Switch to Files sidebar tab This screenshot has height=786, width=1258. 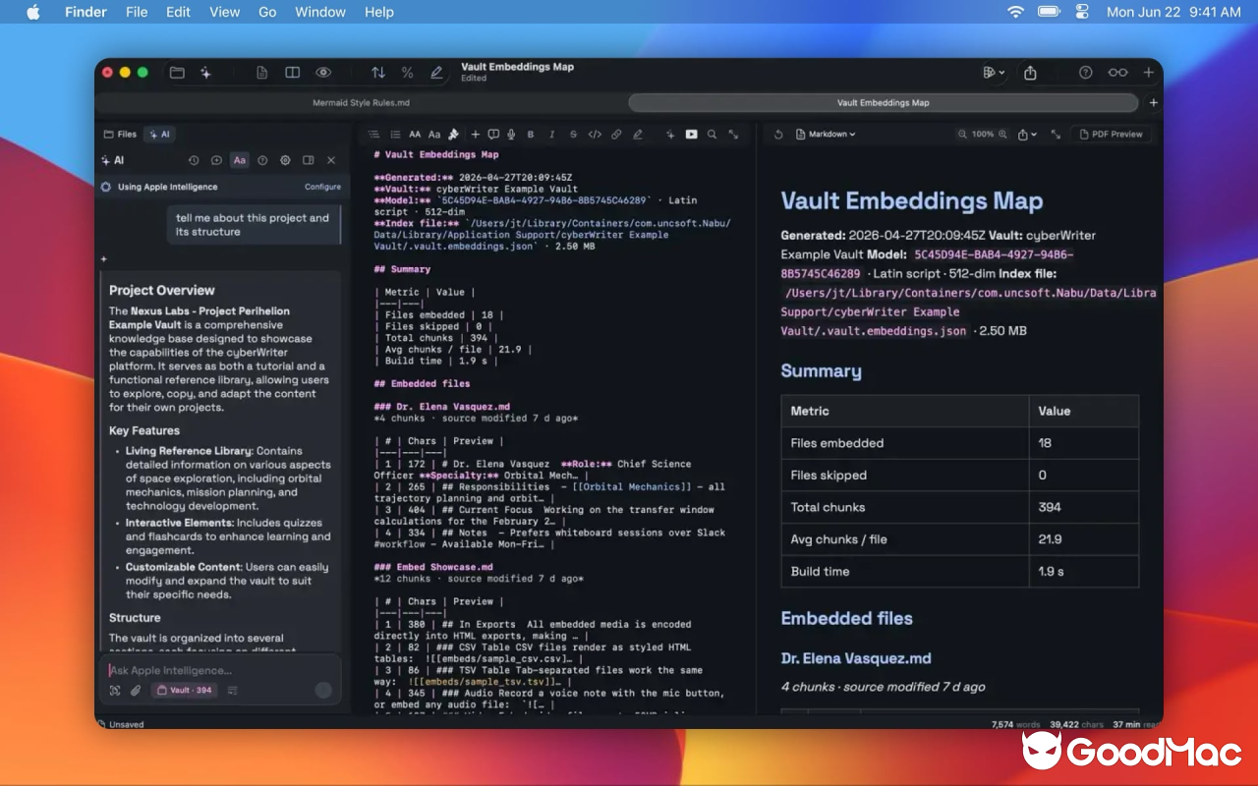(x=121, y=135)
